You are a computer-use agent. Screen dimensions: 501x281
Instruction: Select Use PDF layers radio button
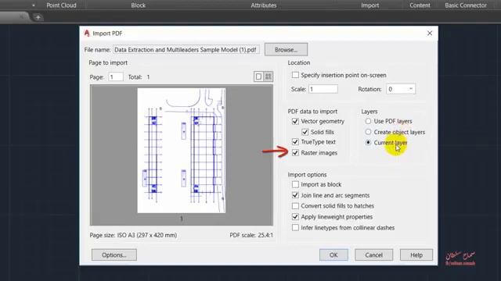(x=368, y=121)
